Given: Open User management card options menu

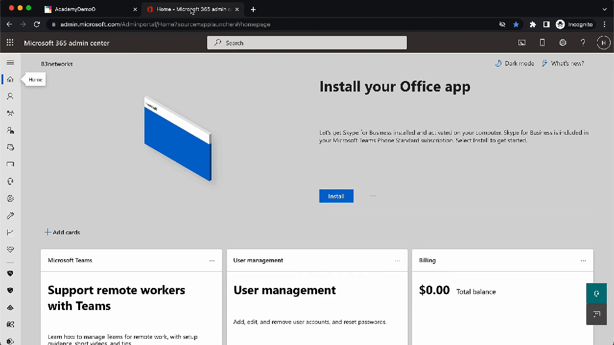Looking at the screenshot, I should (x=398, y=261).
